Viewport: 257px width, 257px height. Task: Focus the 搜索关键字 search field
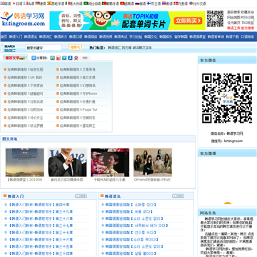[44, 48]
